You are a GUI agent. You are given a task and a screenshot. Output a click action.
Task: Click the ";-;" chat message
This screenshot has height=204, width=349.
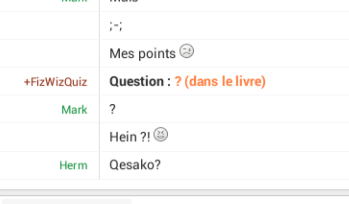[116, 26]
